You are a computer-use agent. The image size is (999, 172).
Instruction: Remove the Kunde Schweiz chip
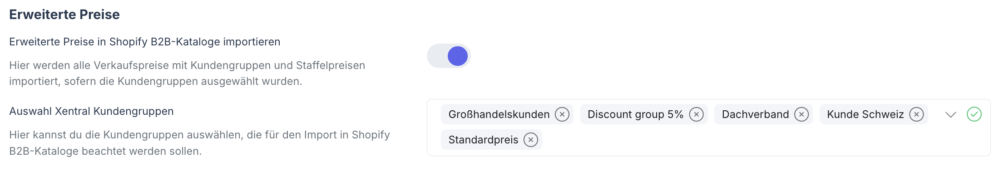[x=916, y=114]
